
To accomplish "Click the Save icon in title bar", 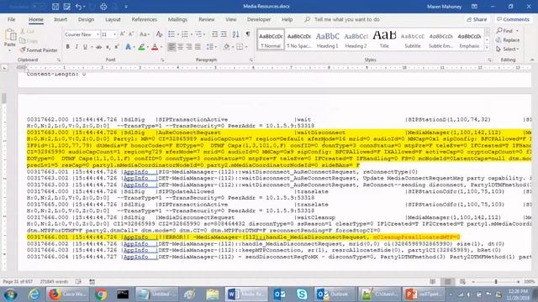I will (x=55, y=7).
